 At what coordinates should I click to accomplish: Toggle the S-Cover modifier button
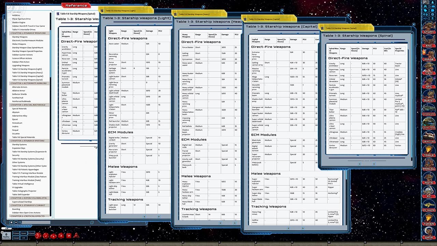pos(31,233)
